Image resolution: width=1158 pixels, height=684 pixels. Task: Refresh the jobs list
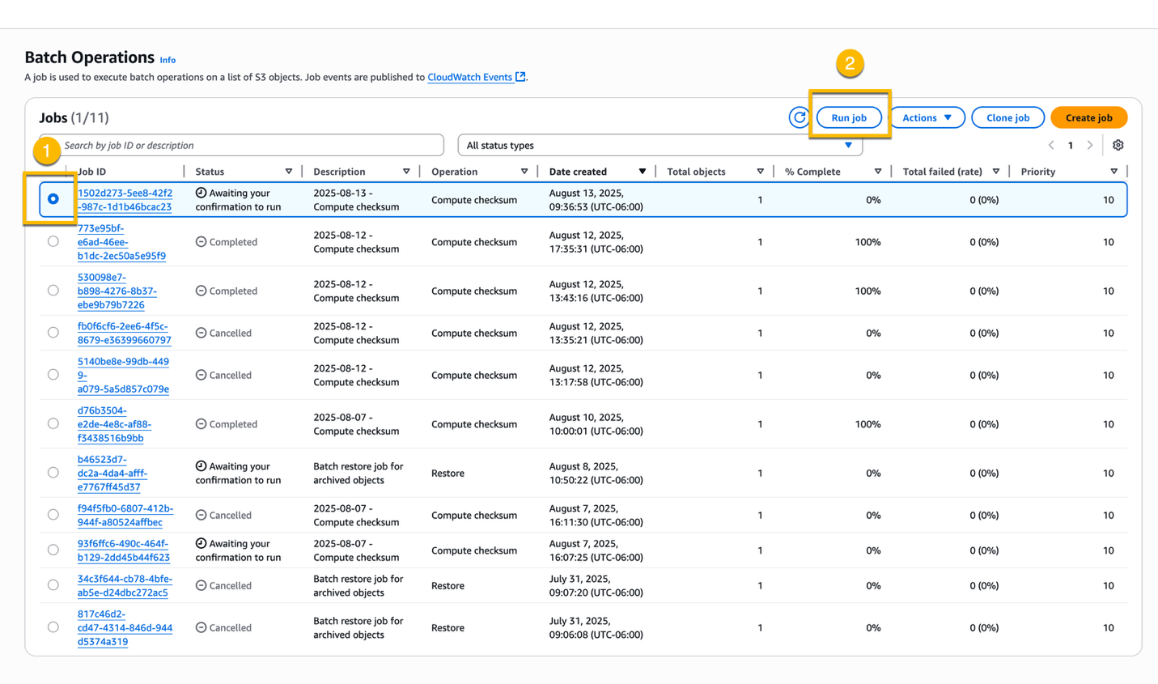click(x=799, y=117)
